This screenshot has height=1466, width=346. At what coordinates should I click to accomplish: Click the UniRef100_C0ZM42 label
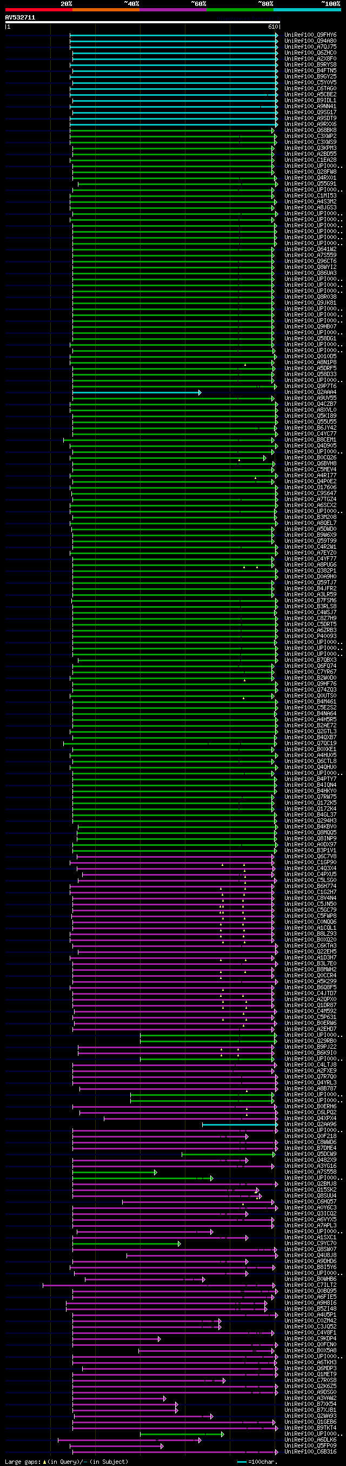tap(310, 1321)
